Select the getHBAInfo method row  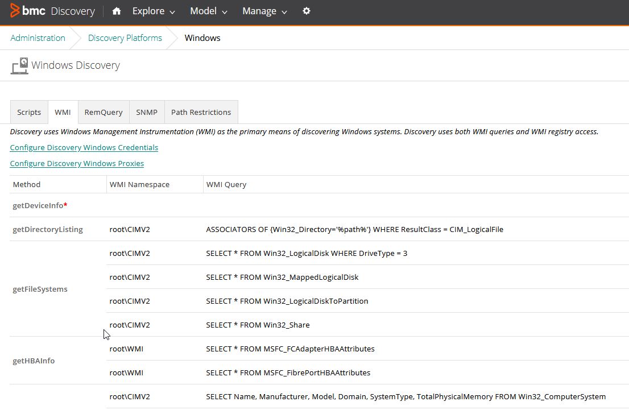34,361
